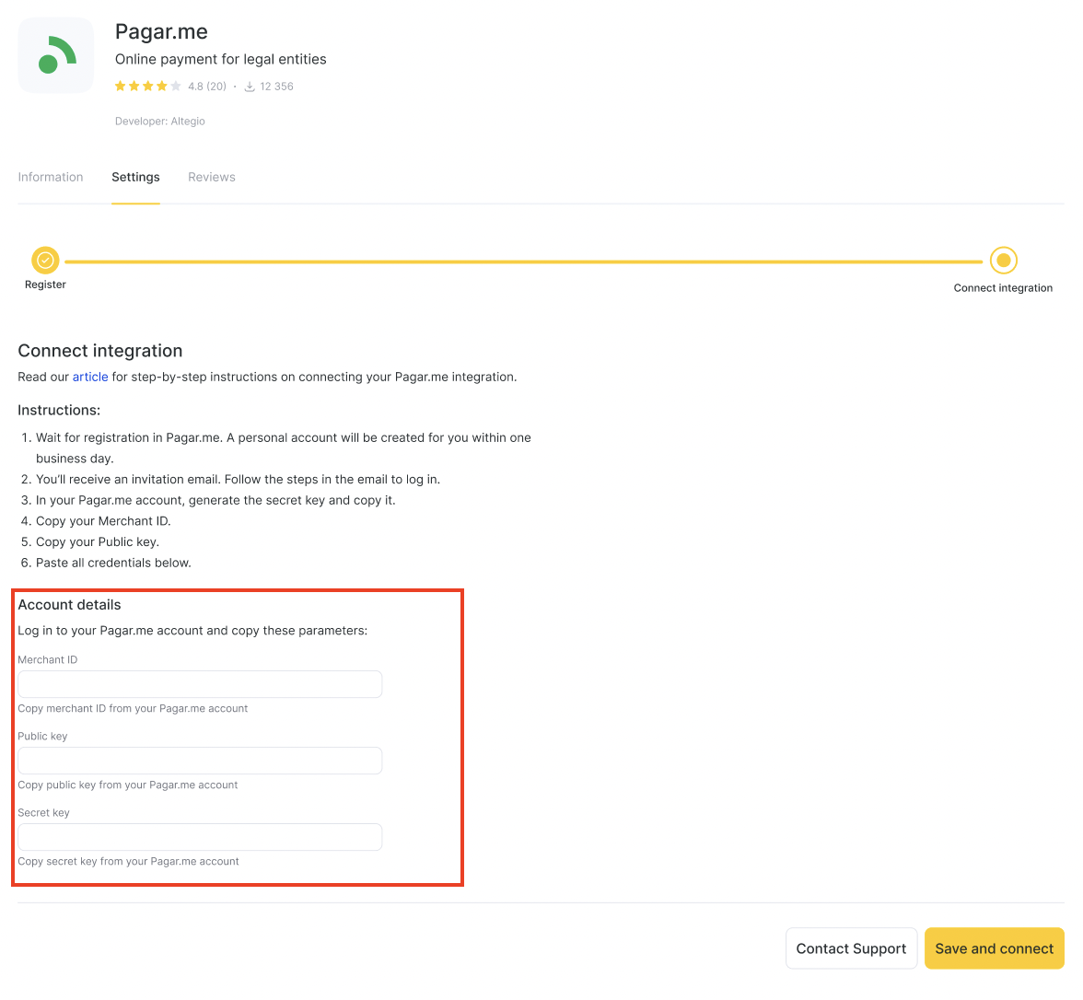Select the Secret key text box
The image size is (1083, 1000).
point(200,837)
